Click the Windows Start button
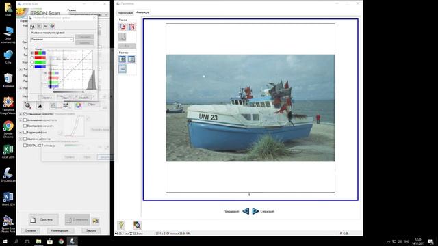The image size is (438, 246). point(5,241)
